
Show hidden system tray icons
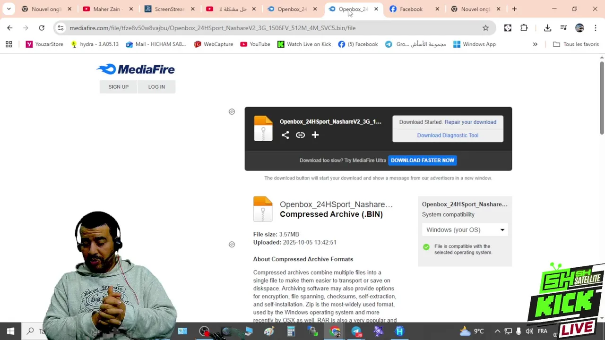(497, 331)
